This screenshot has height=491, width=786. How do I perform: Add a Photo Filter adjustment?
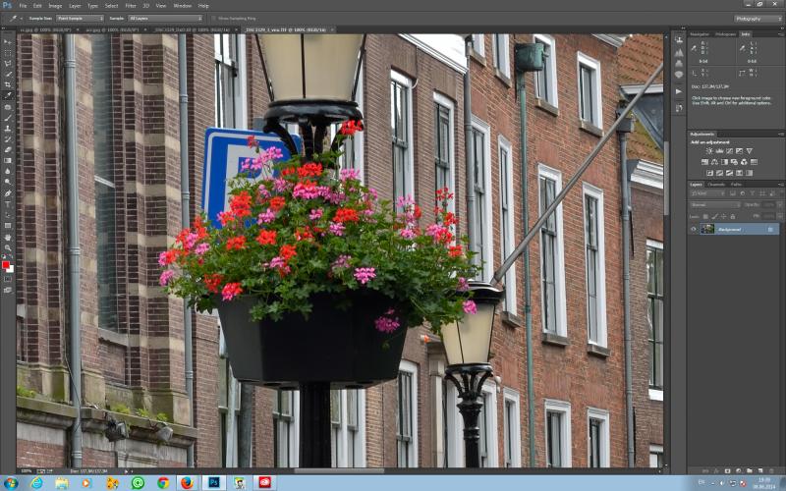tap(734, 162)
